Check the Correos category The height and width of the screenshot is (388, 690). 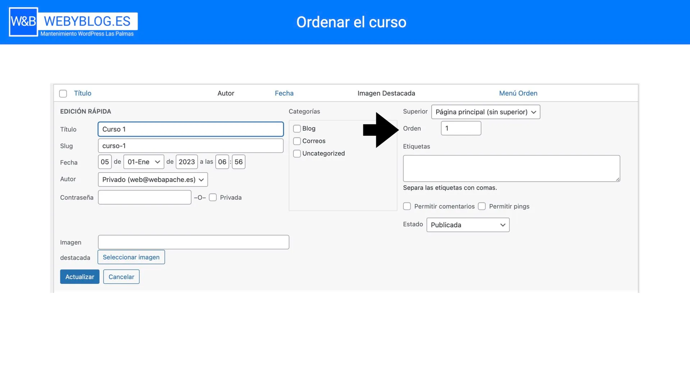(297, 141)
